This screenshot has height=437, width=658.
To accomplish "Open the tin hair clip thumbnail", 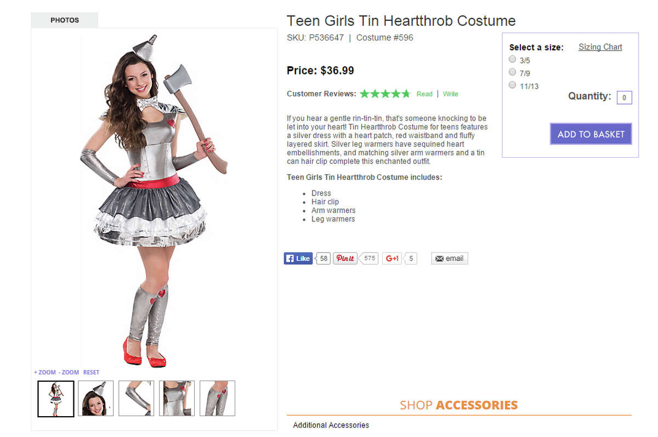I will point(95,398).
